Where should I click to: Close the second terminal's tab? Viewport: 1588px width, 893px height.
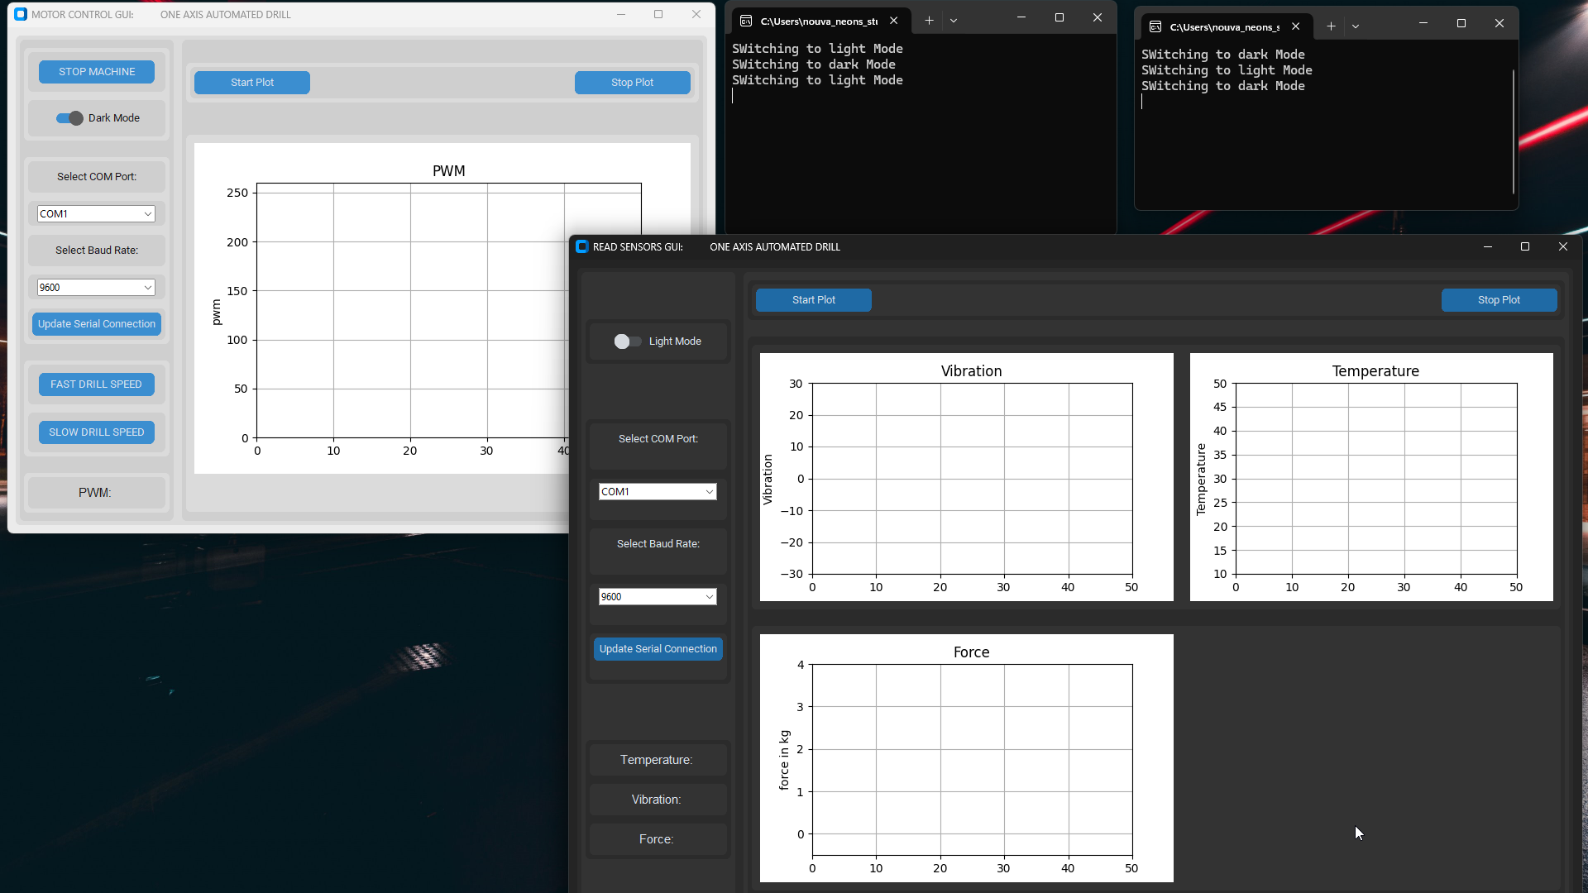[x=1296, y=26]
